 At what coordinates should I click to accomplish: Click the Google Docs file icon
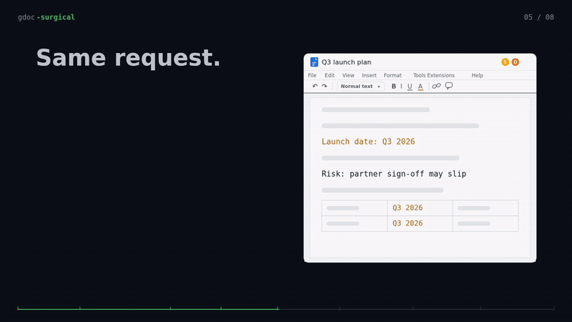tap(314, 62)
